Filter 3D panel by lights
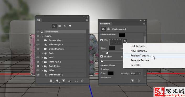This screenshot has height=97, width=185. 70,26
